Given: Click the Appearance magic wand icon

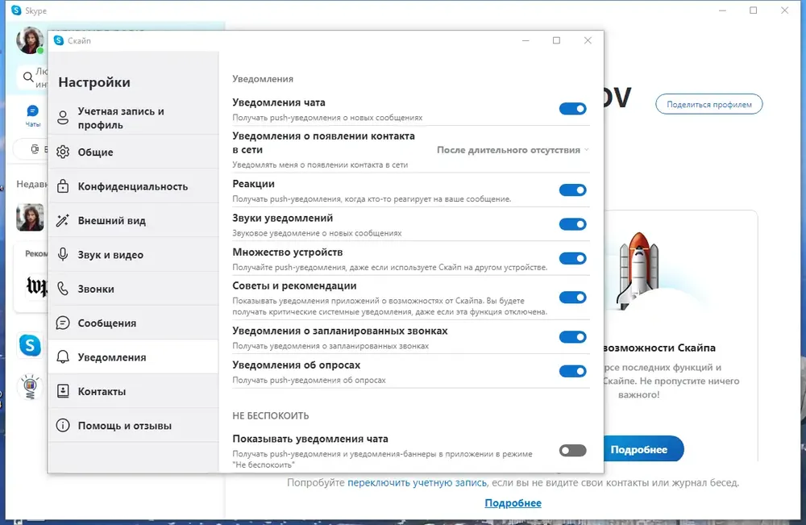Looking at the screenshot, I should pyautogui.click(x=63, y=221).
